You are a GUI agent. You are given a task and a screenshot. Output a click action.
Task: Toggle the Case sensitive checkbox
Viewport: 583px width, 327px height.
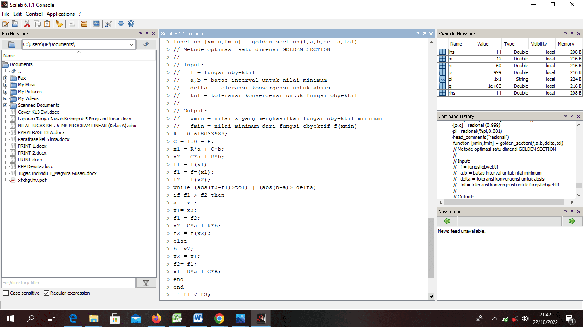(6, 293)
